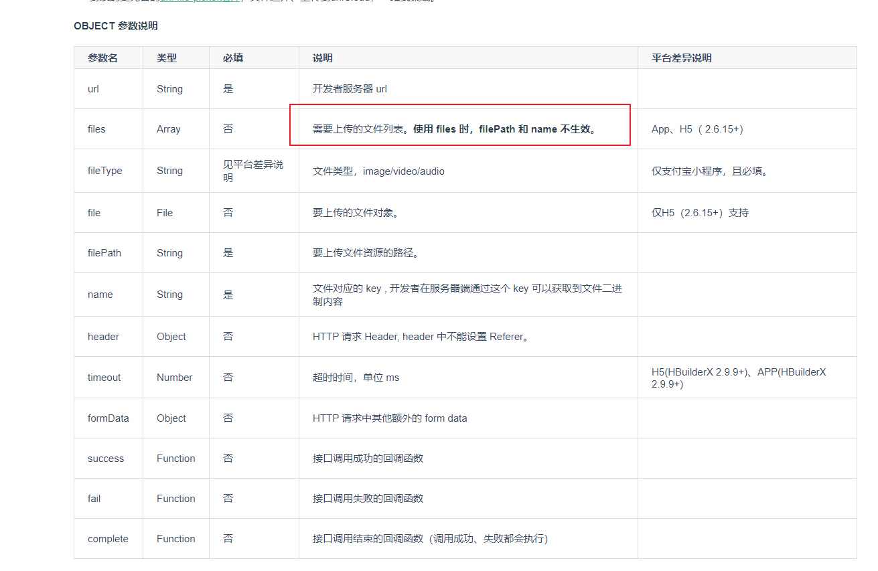Screen dimensions: 878x571
Task: Click "否" in the files row
Action: tap(228, 129)
